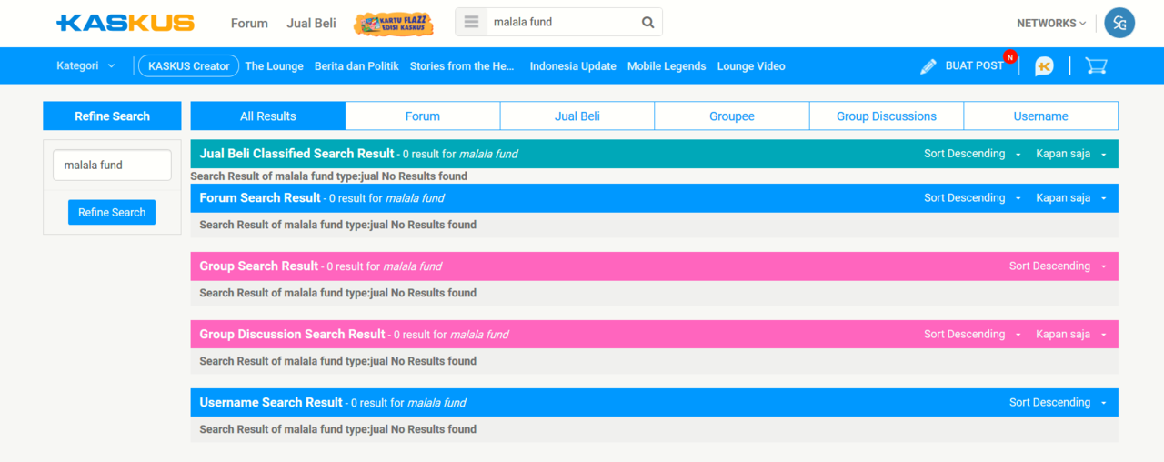The height and width of the screenshot is (462, 1164).
Task: Focus the top search field with malala fund
Action: click(562, 23)
